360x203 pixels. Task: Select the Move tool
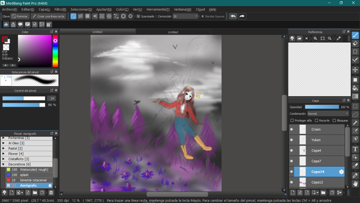(355, 70)
